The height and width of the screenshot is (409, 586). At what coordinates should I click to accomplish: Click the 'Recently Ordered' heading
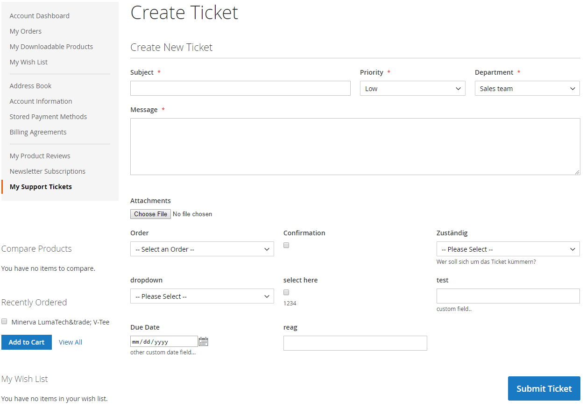(x=34, y=303)
